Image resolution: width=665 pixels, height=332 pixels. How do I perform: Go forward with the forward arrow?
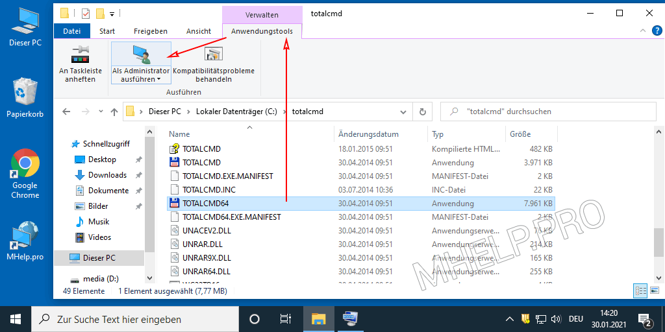86,112
